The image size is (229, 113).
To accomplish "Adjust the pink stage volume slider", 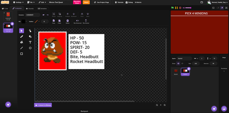I will click(188, 8).
